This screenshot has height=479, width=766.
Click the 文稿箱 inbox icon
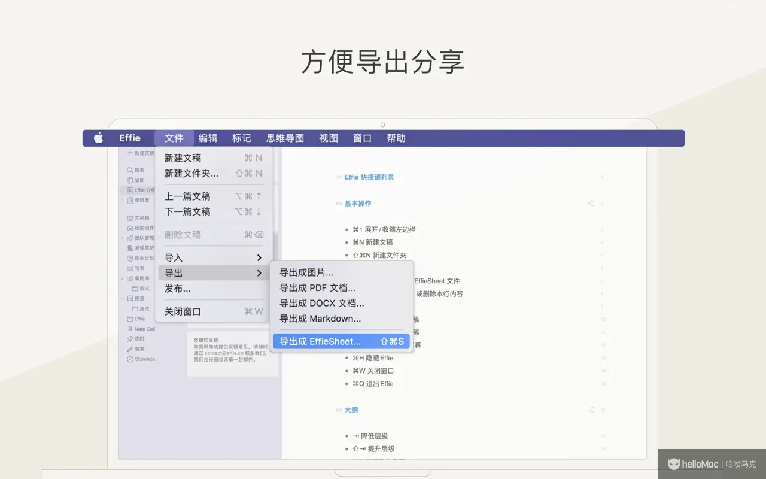pos(130,218)
